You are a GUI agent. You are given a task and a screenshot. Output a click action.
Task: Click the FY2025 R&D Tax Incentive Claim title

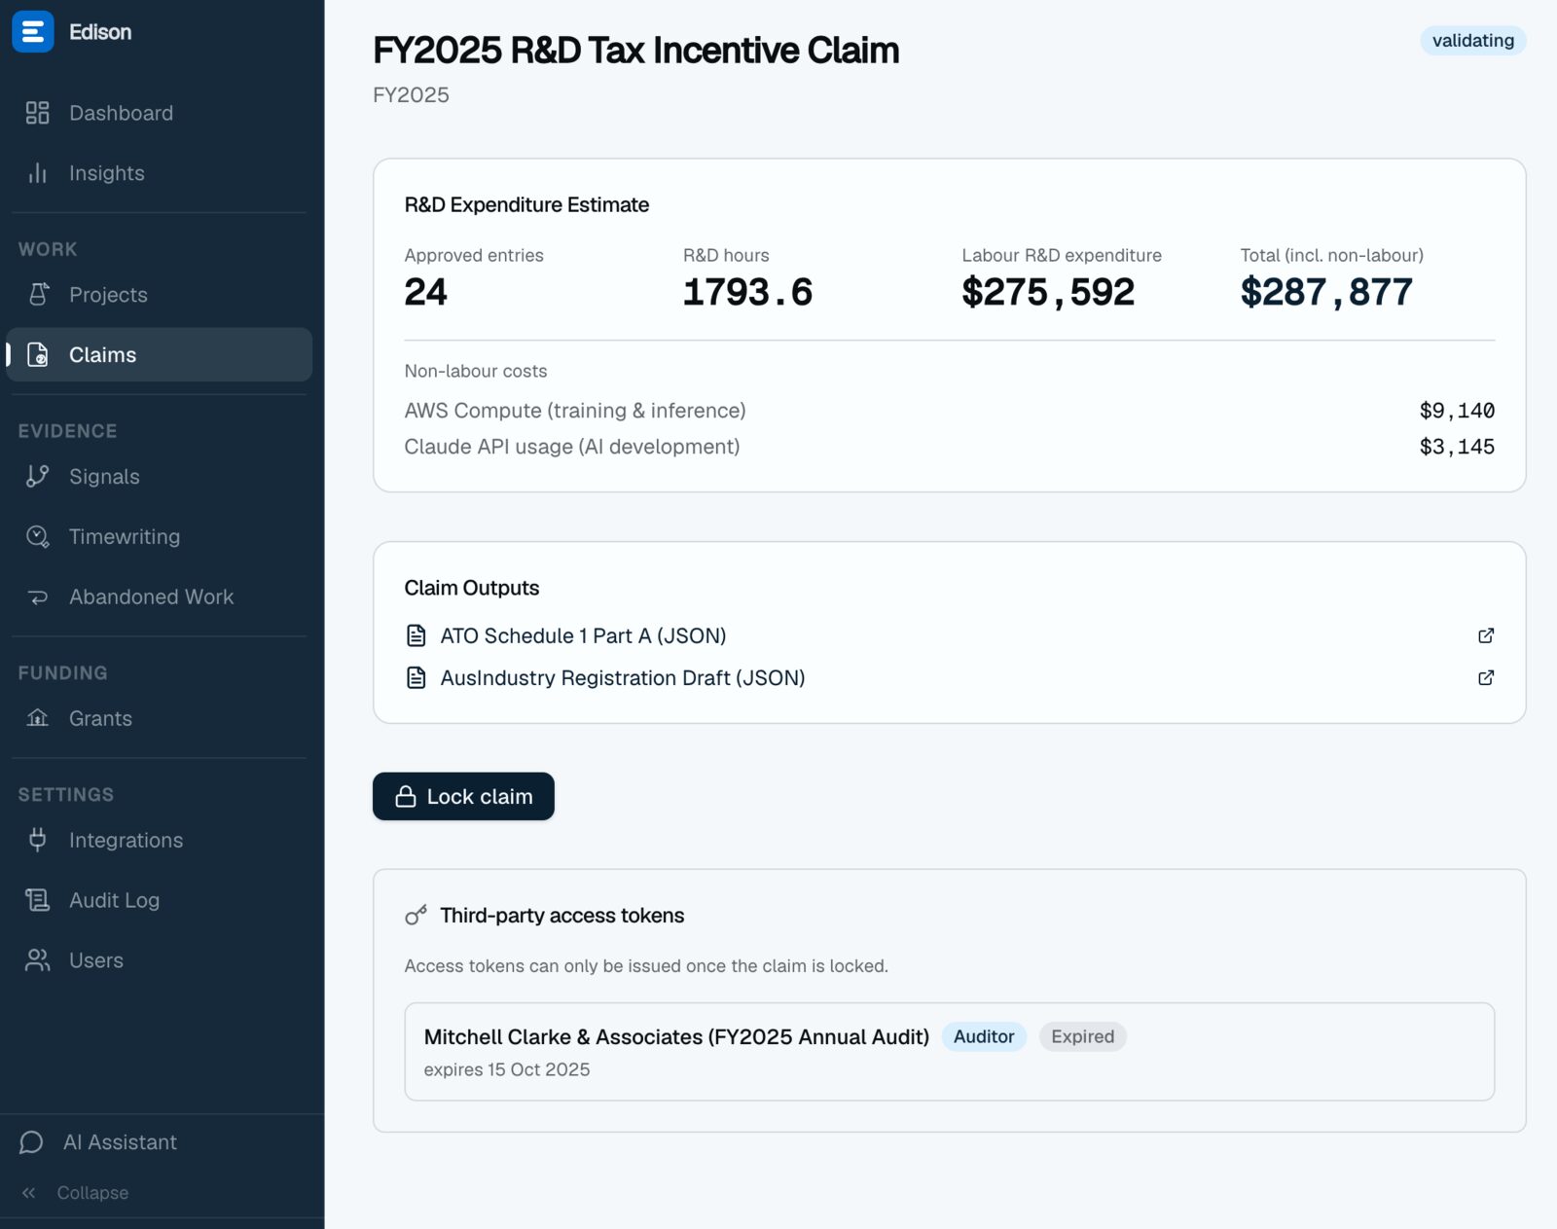pyautogui.click(x=636, y=51)
